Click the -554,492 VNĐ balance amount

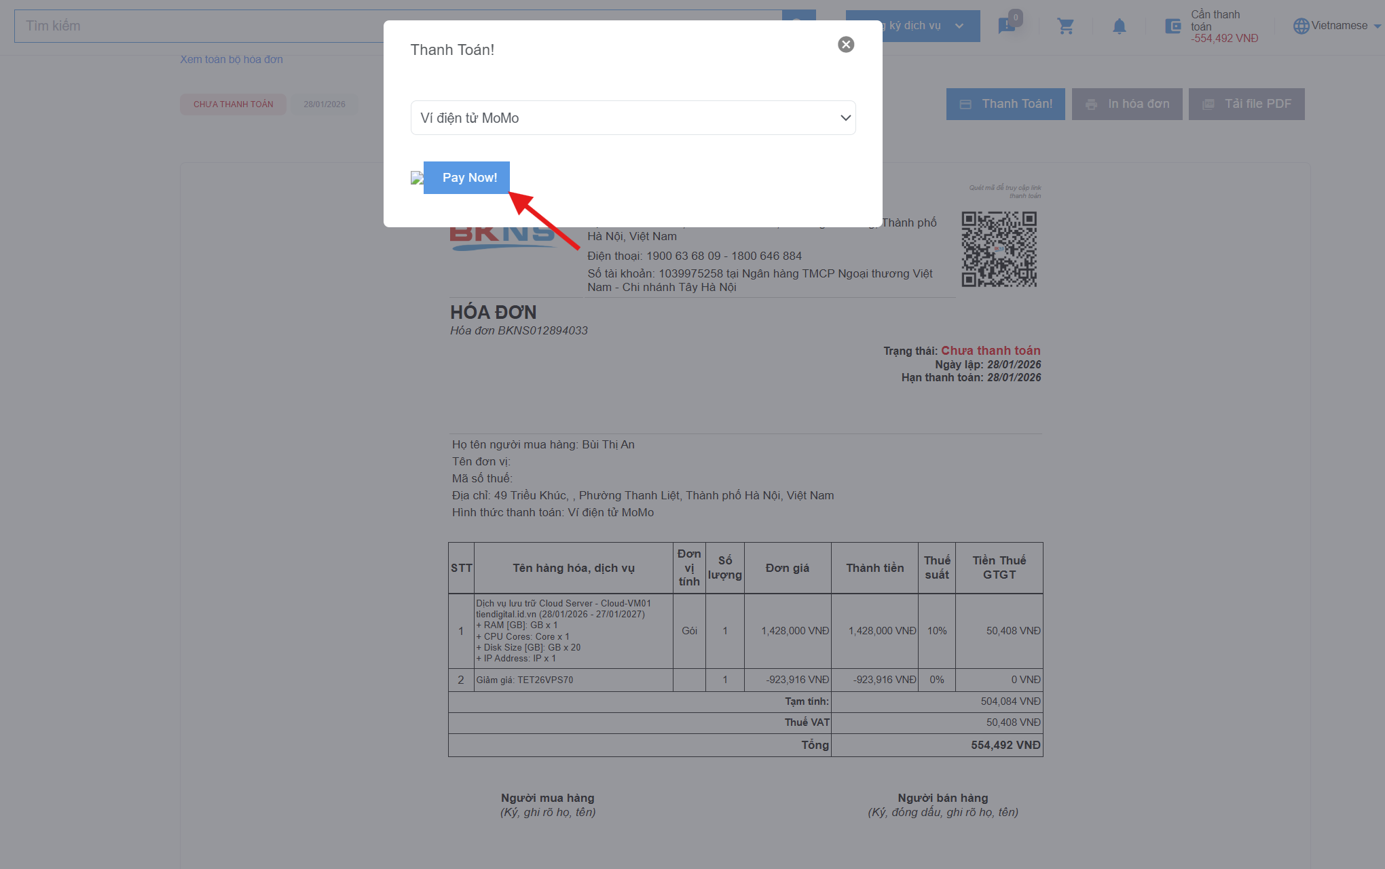1224,39
